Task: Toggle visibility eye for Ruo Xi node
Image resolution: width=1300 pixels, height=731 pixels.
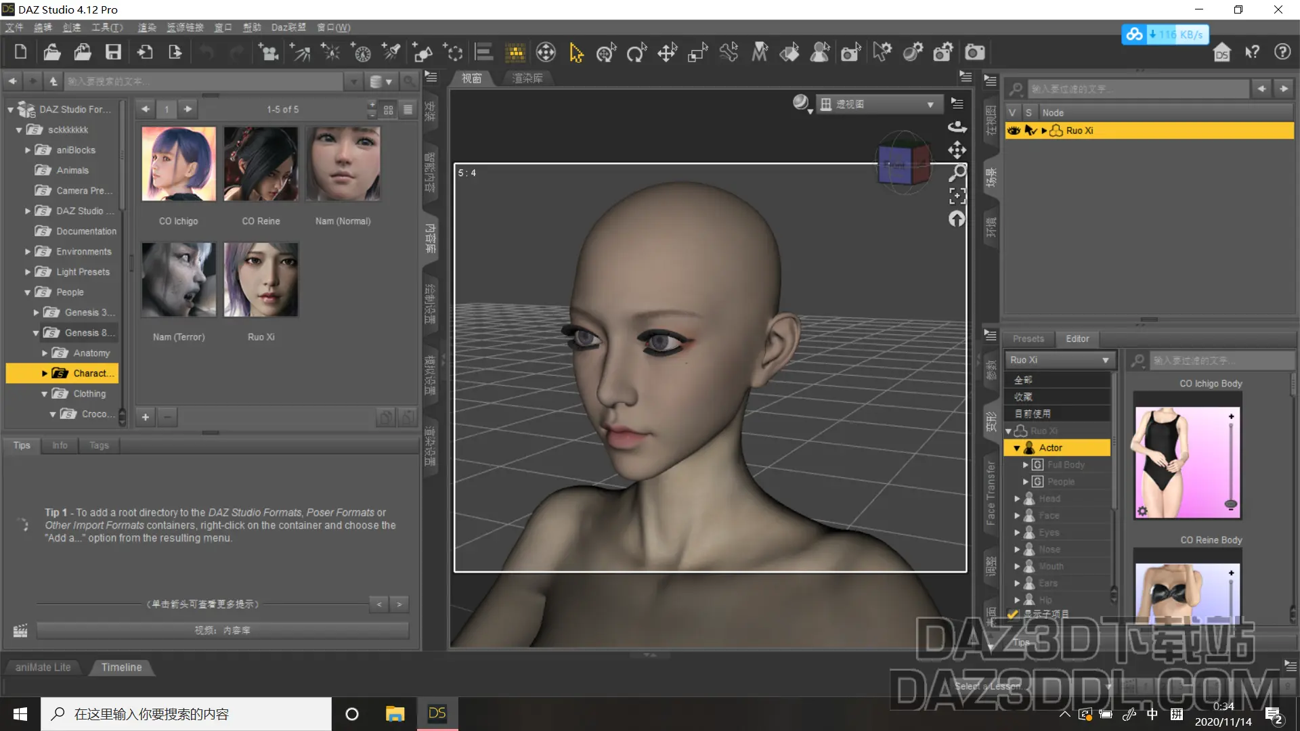Action: pyautogui.click(x=1014, y=131)
